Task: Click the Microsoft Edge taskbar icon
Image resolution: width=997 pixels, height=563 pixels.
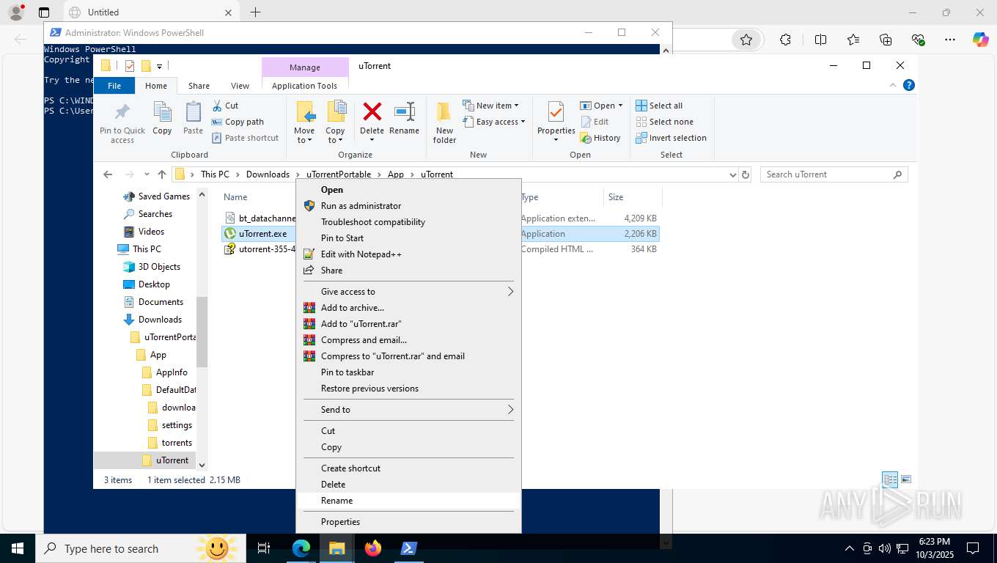Action: pos(301,548)
